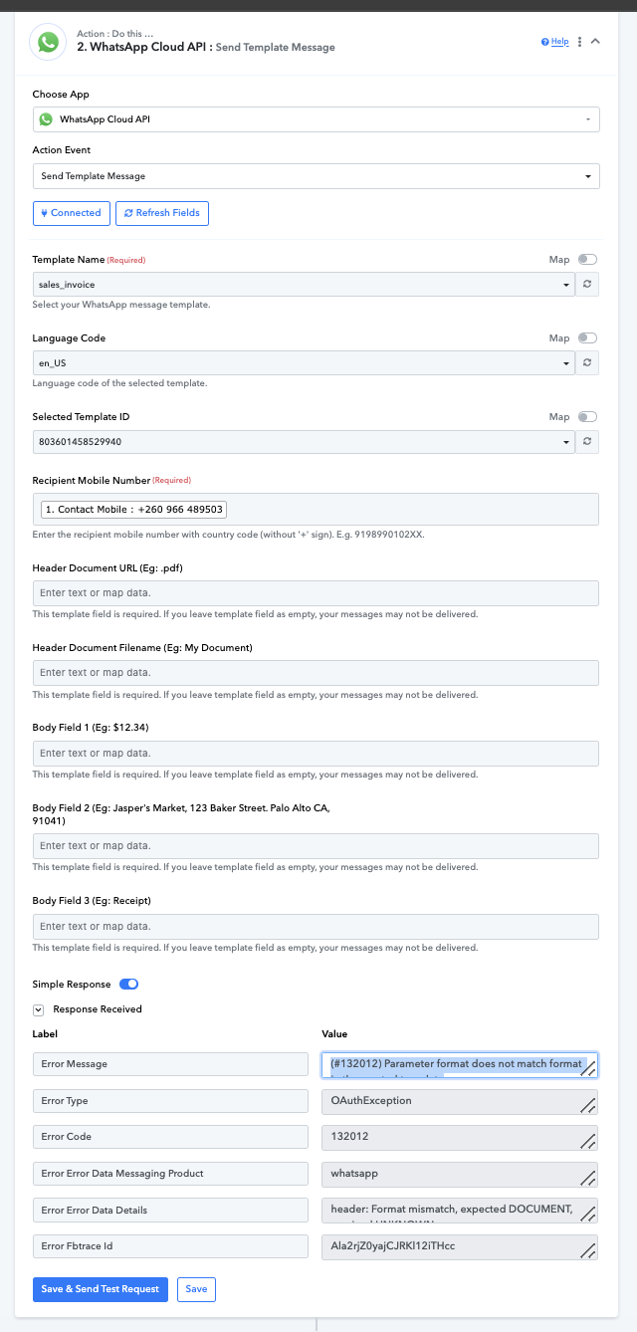
Task: Collapse the Response Received section
Action: pyautogui.click(x=38, y=1009)
